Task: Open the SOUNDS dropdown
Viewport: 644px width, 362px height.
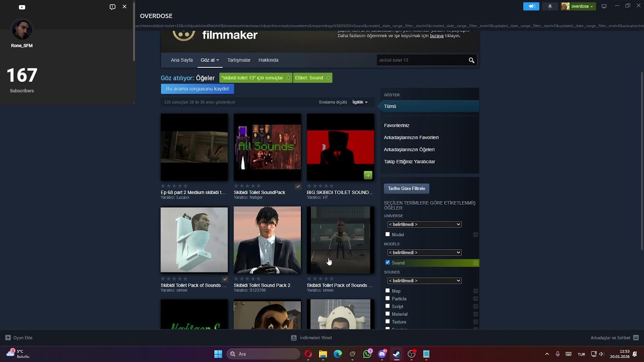Action: (x=424, y=281)
